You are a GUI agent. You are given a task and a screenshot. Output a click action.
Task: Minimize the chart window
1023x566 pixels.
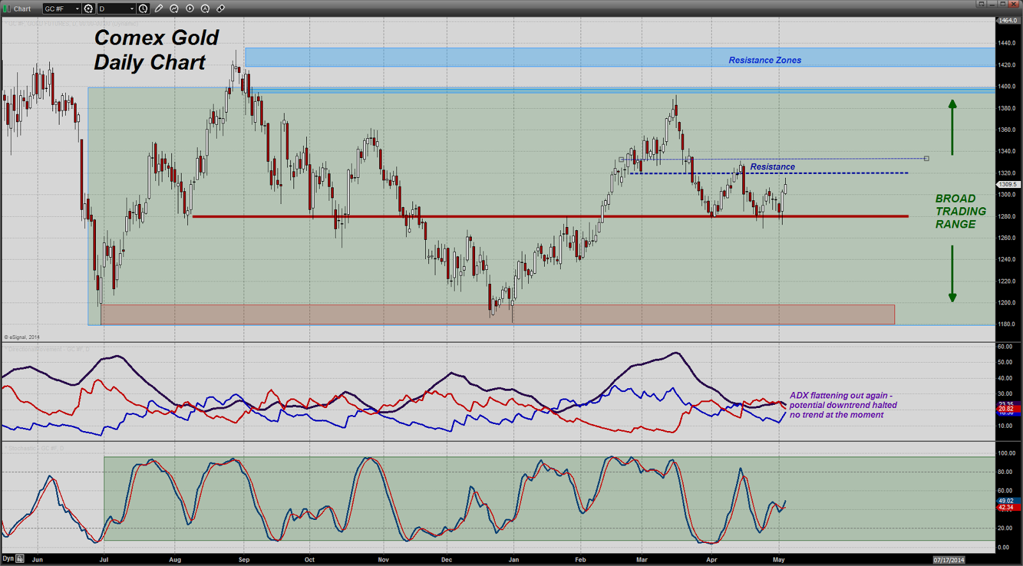[x=993, y=4]
